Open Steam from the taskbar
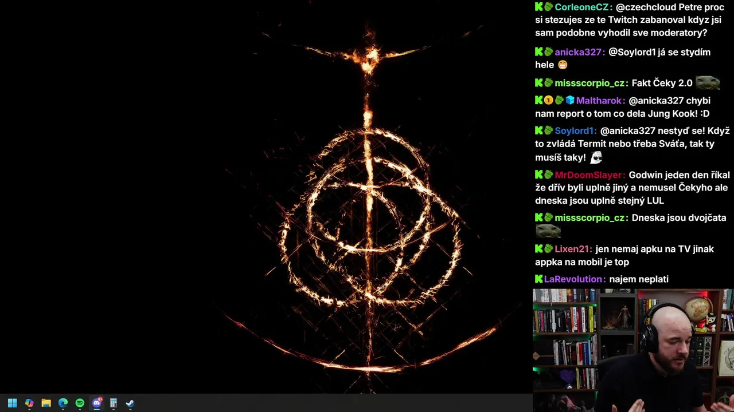The height and width of the screenshot is (412, 734). (130, 403)
